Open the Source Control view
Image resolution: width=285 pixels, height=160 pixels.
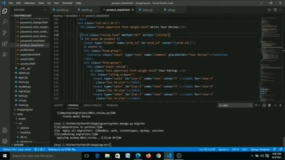point(5,32)
